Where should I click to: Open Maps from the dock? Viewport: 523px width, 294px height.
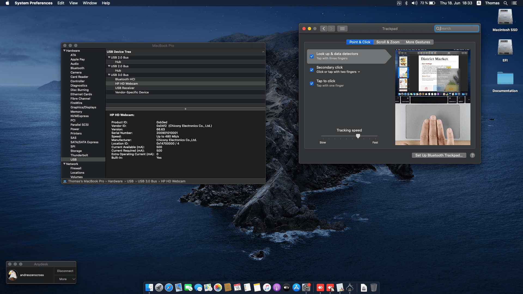coord(208,287)
